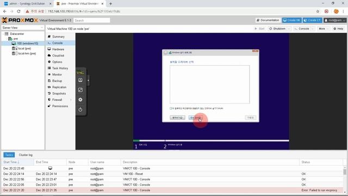The image size is (348, 196).
Task: Click the VNC power commands icon
Action: coord(80,109)
